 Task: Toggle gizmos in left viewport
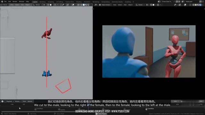point(68,5)
